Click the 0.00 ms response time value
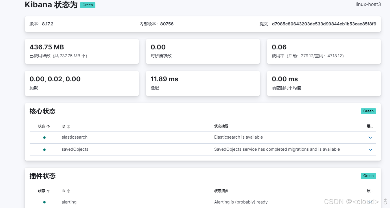Viewport: 390px width, 208px height. (285, 79)
